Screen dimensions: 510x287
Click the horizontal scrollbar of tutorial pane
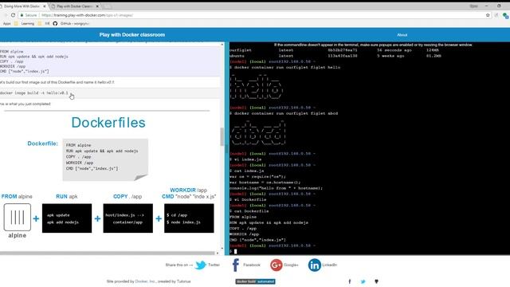pyautogui.click(x=108, y=253)
